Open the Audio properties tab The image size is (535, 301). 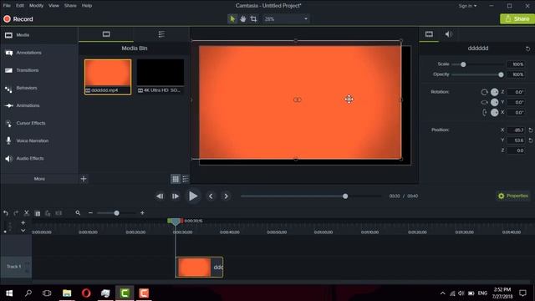pos(449,34)
